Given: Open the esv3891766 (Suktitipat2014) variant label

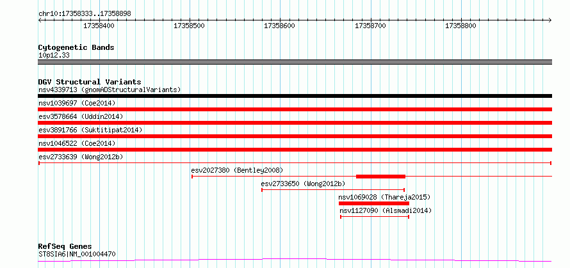Looking at the screenshot, I should click(90, 130).
